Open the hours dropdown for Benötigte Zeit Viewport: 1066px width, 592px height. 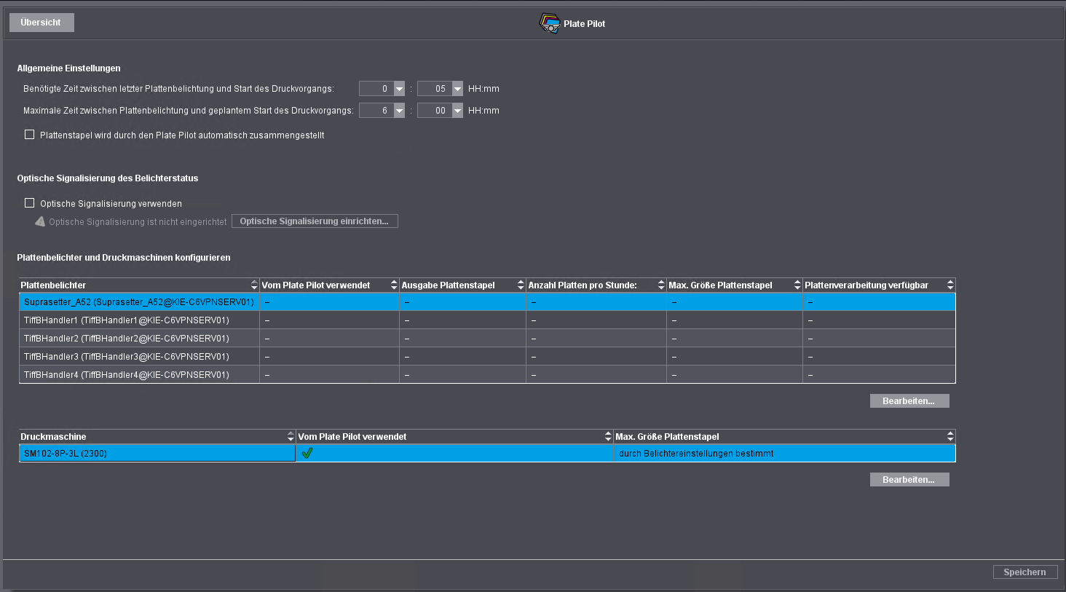[399, 89]
